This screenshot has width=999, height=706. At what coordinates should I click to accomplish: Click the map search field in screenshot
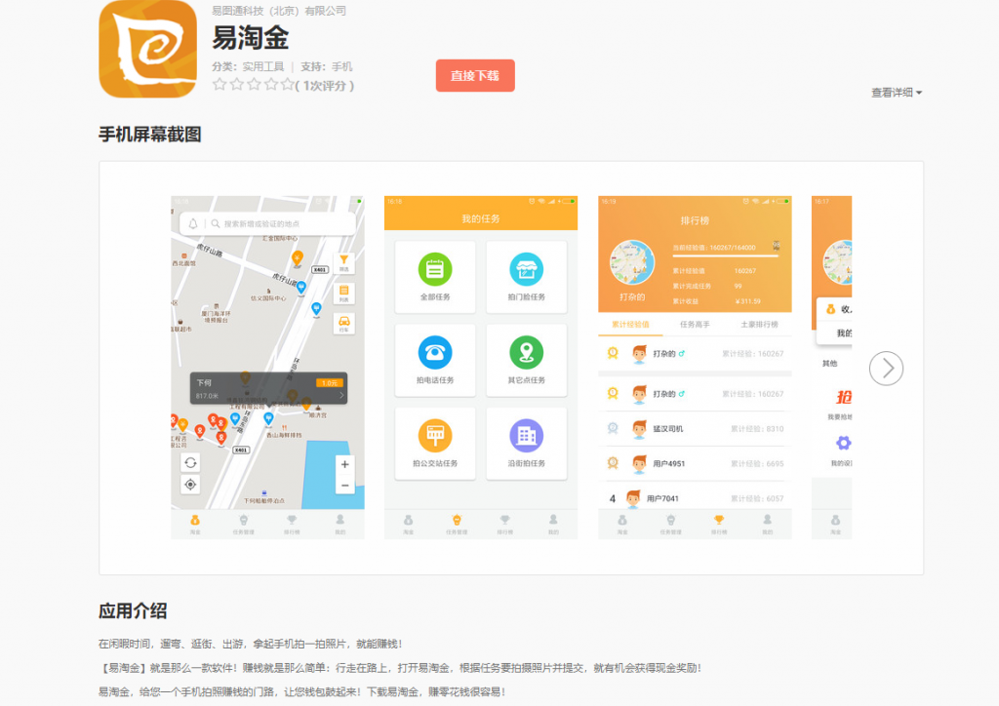tap(267, 223)
